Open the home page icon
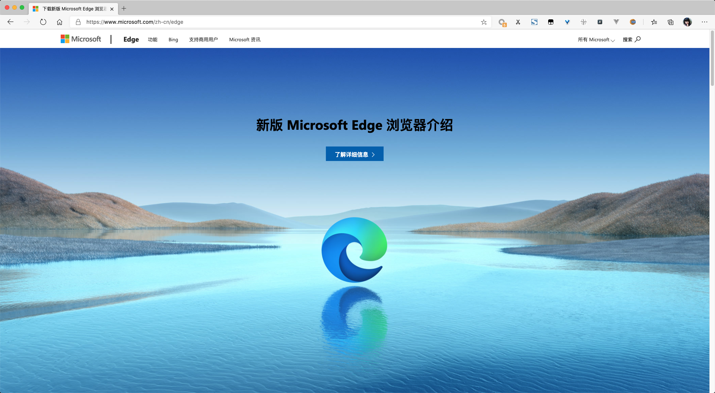This screenshot has width=715, height=393. [60, 22]
